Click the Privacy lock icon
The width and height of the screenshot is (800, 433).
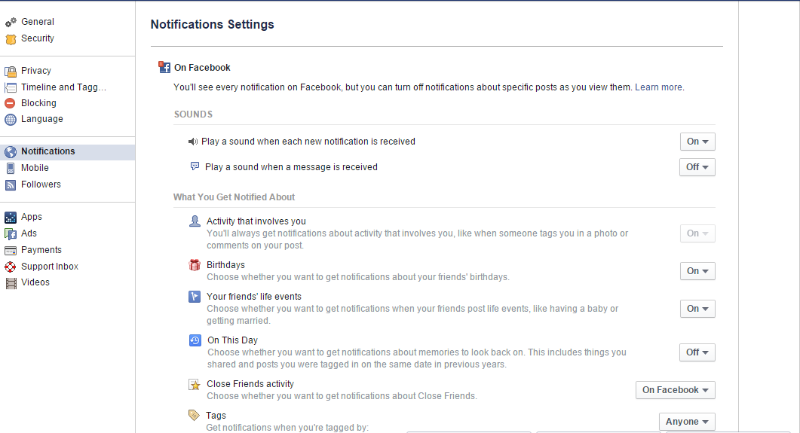click(x=11, y=71)
